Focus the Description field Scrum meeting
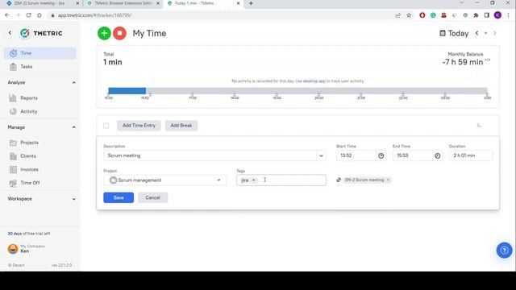The height and width of the screenshot is (290, 516). click(210, 155)
